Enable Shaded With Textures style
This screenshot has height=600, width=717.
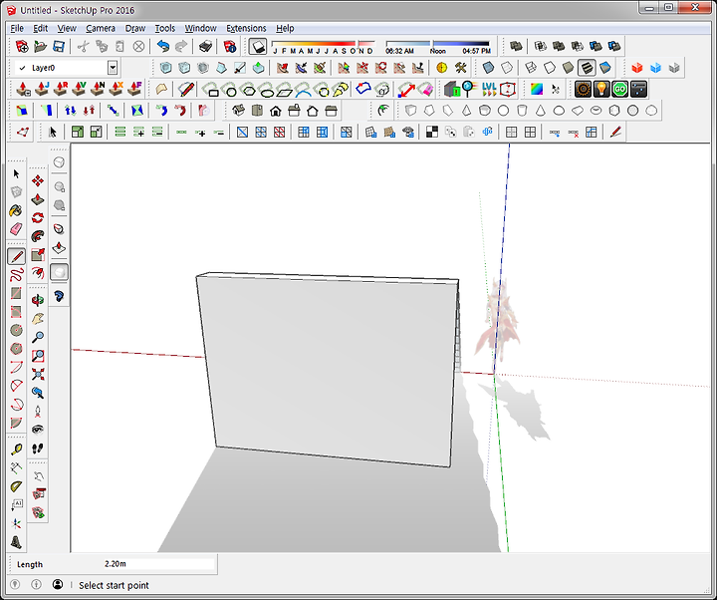click(587, 68)
